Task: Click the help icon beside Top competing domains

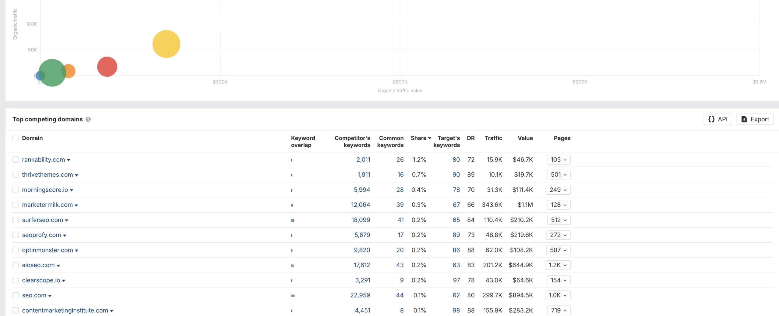Action: point(88,119)
